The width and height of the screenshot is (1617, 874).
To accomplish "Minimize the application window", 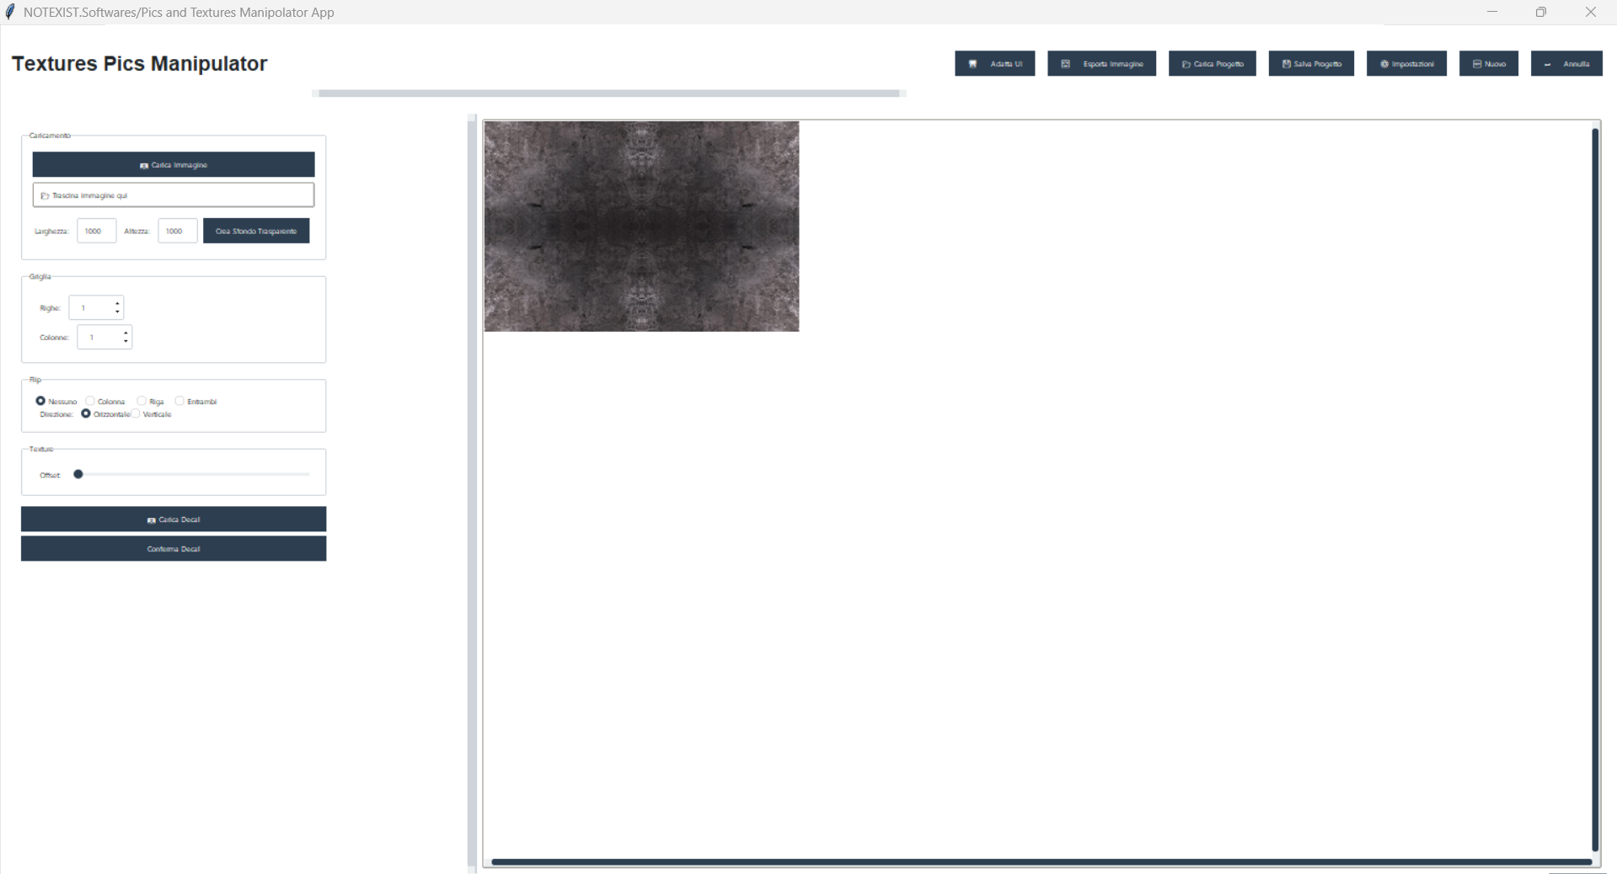I will pyautogui.click(x=1492, y=12).
